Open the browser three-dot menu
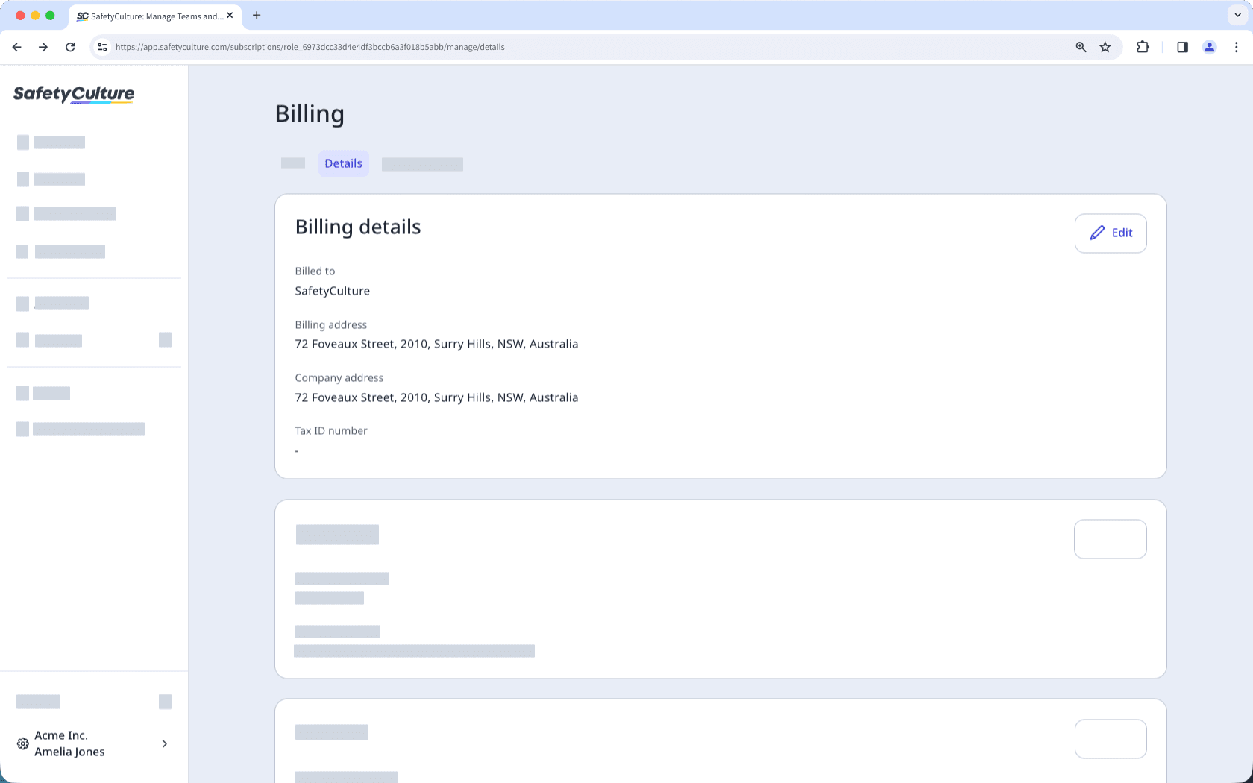 [x=1237, y=46]
